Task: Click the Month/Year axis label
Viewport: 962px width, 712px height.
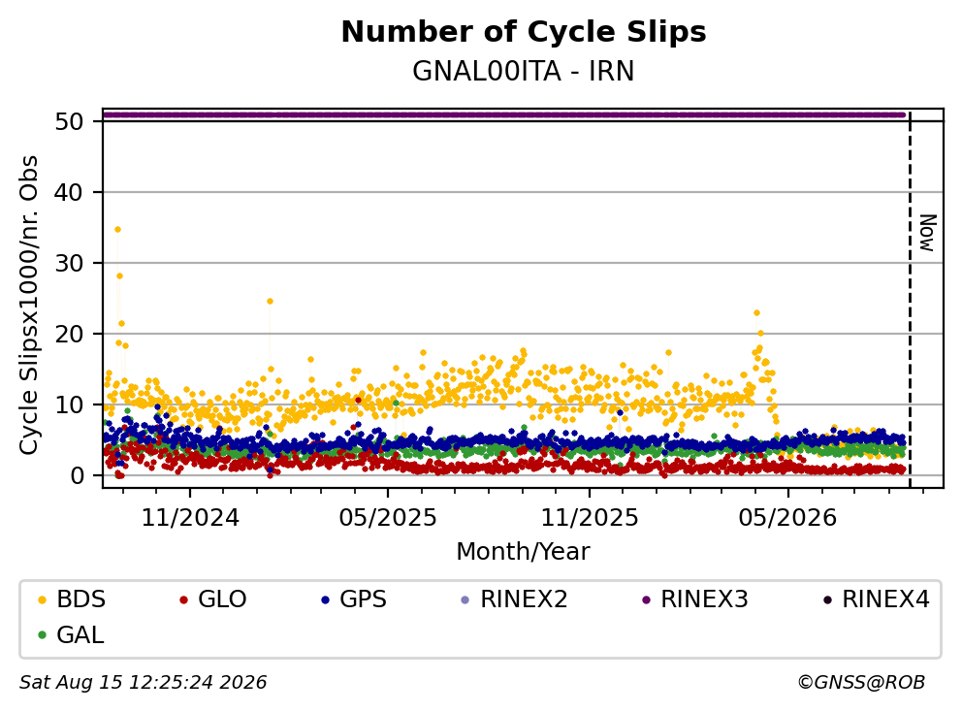Action: click(523, 551)
